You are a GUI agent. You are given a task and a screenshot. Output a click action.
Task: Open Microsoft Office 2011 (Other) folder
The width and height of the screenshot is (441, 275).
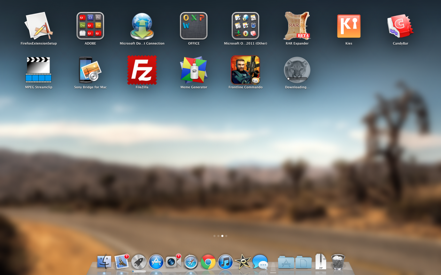[x=245, y=26]
